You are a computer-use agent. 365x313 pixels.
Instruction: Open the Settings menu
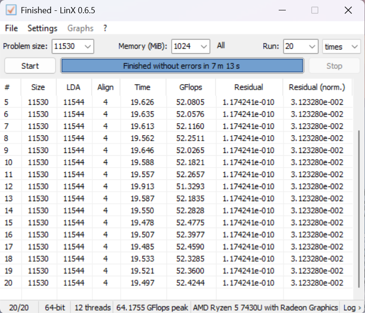42,28
